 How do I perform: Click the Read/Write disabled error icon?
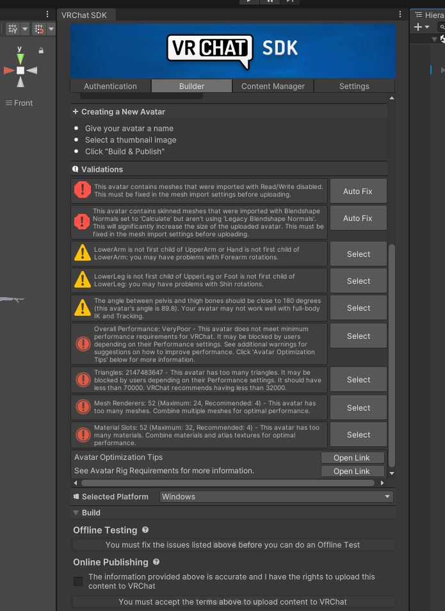tap(83, 190)
